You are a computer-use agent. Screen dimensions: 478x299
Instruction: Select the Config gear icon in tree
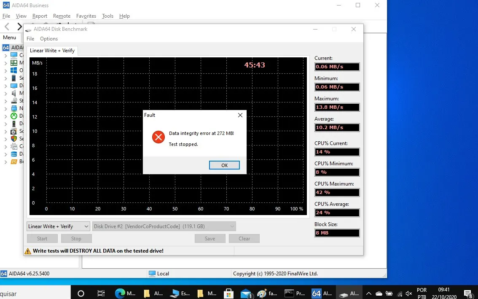point(14,146)
